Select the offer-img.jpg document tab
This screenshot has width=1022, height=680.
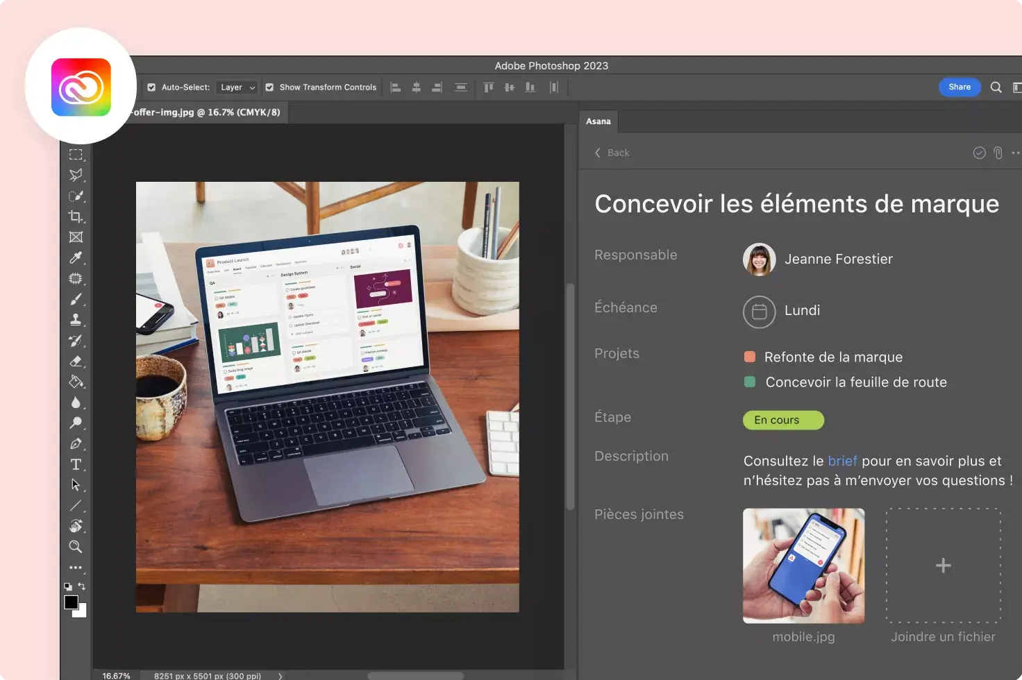click(201, 112)
